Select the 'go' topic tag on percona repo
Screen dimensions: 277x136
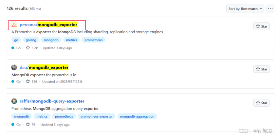[x=16, y=40]
